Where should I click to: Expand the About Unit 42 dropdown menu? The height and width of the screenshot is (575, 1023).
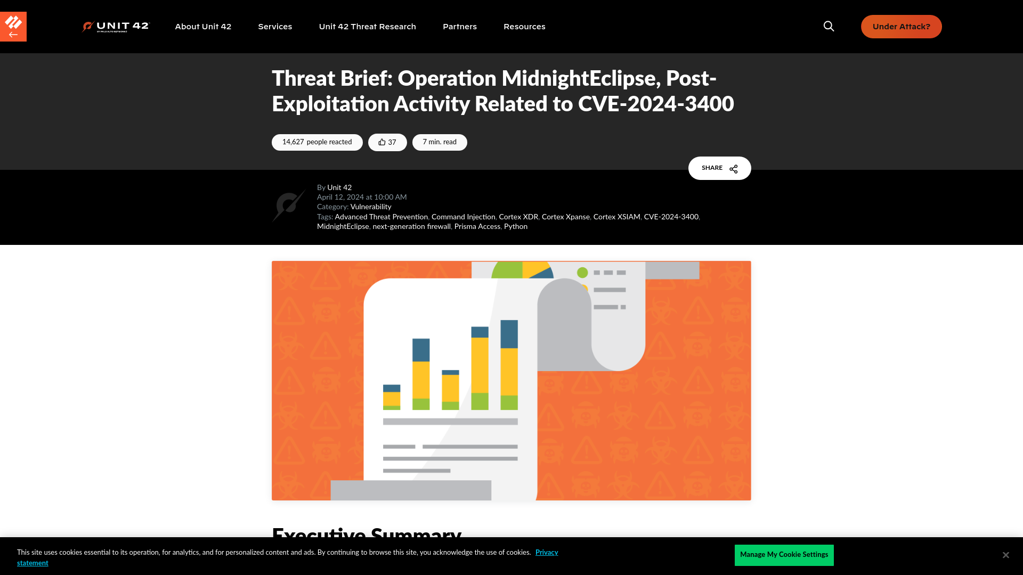(203, 27)
